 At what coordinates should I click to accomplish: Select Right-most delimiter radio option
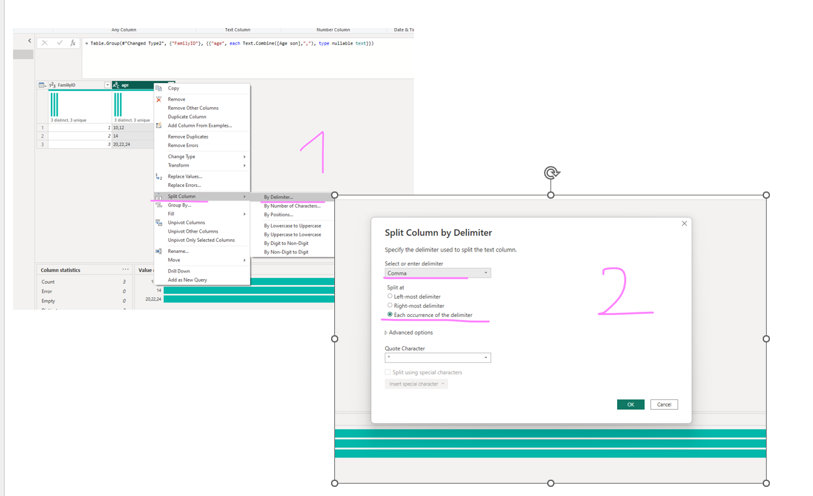click(x=390, y=305)
